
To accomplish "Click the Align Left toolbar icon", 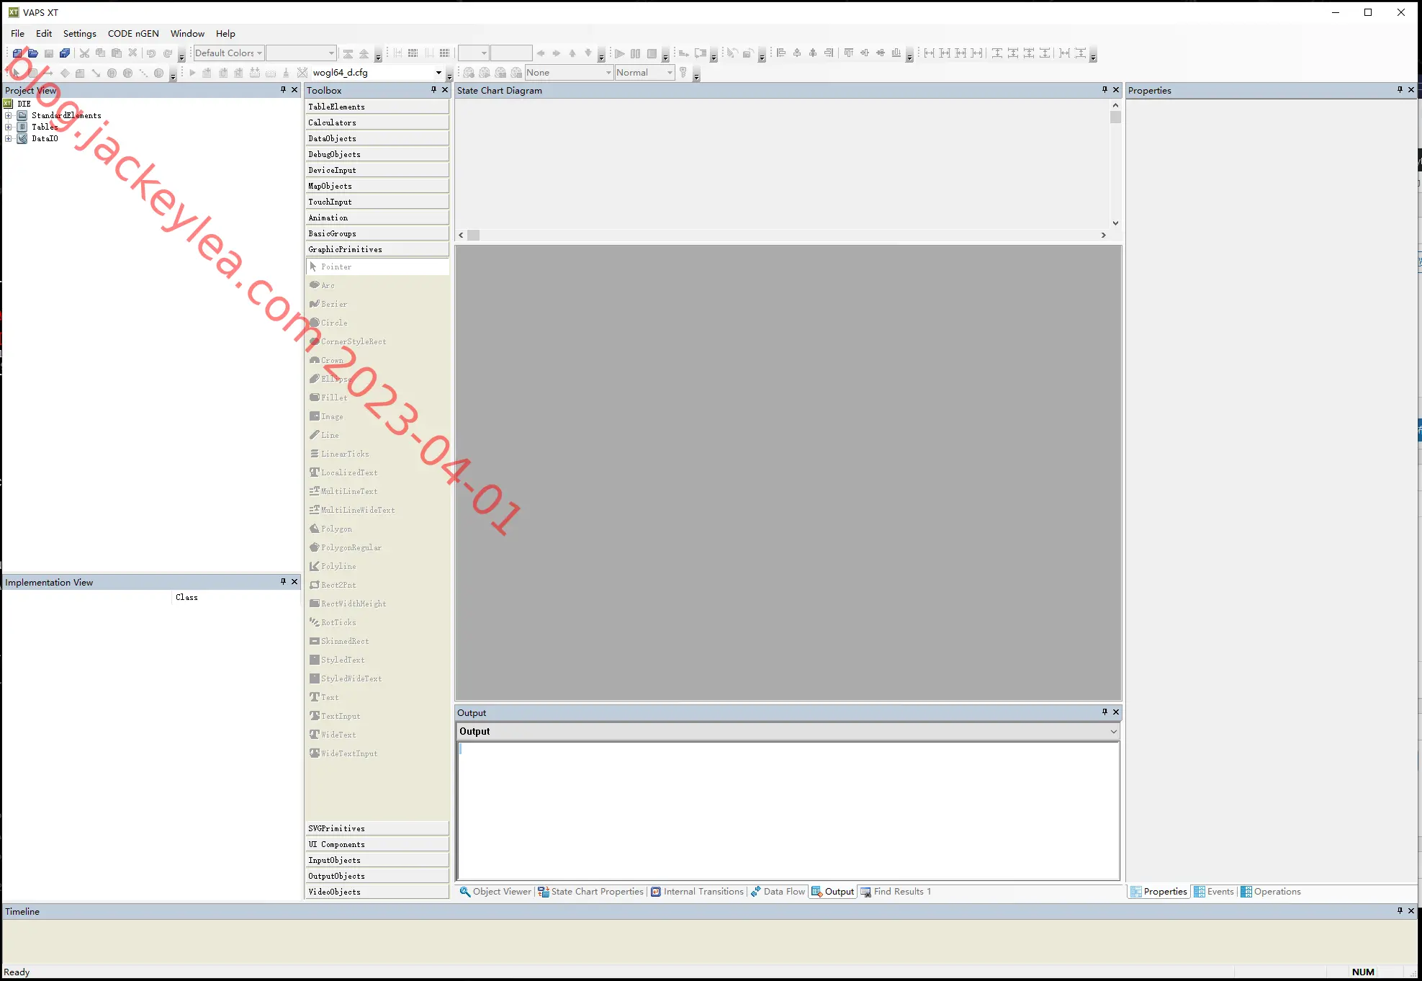I will coord(781,53).
